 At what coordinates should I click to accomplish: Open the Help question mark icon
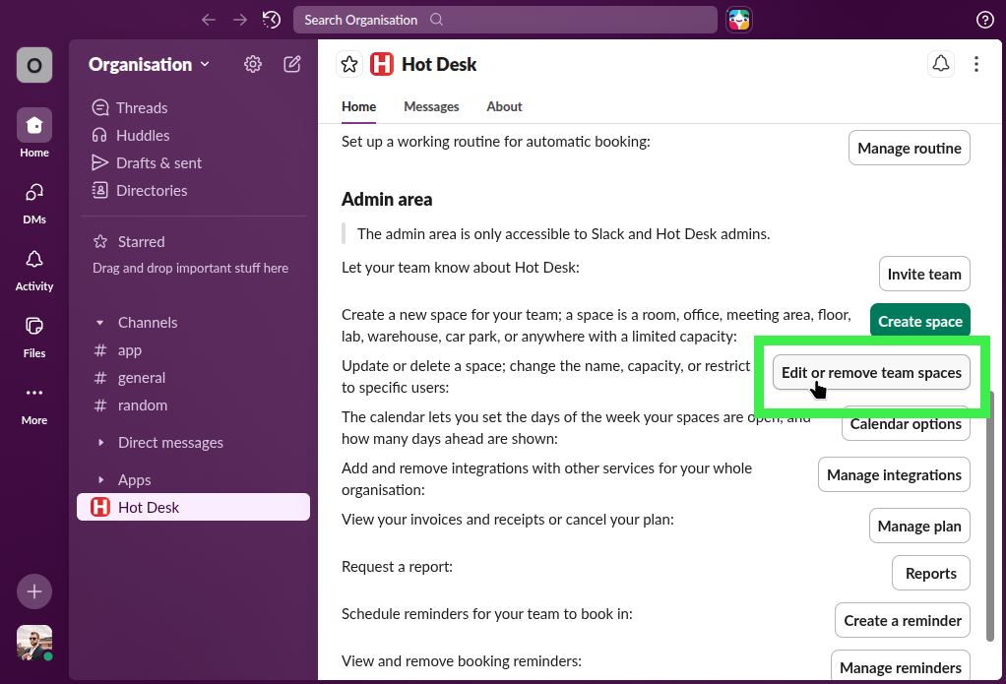point(987,19)
